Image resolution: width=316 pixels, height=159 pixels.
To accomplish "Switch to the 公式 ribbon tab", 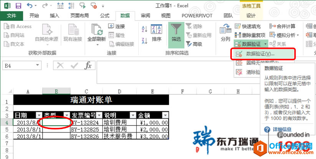I will [x=104, y=16].
